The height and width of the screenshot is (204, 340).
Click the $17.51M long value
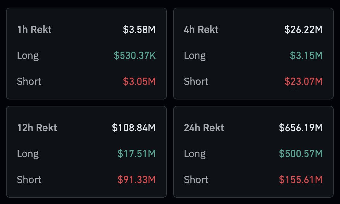[x=136, y=154]
